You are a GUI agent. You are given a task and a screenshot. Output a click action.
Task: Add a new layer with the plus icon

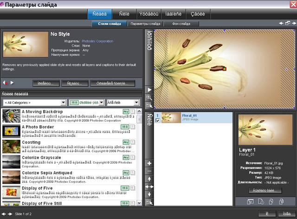149,163
